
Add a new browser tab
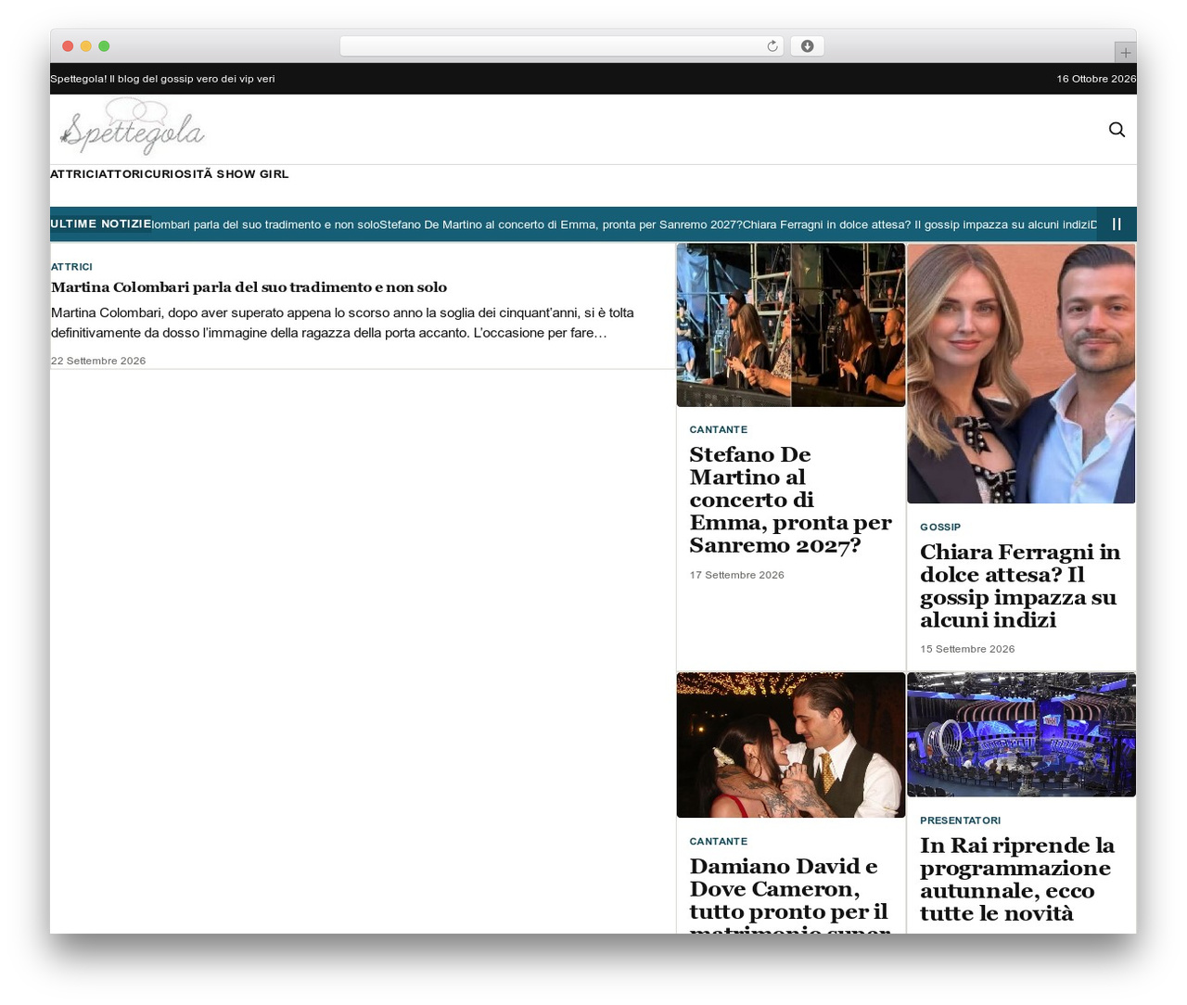pyautogui.click(x=1125, y=53)
